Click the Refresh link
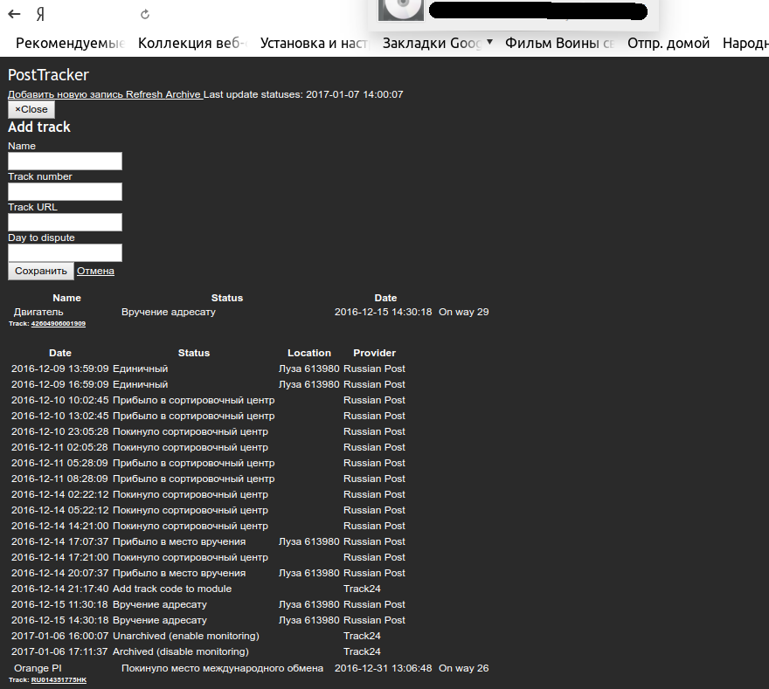Screen dimensions: 769x689 (143, 94)
